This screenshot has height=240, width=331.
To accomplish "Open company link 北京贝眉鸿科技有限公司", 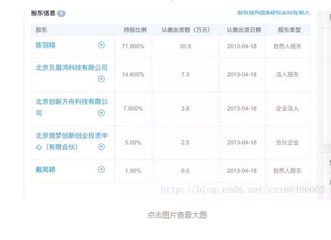I will [x=71, y=68].
